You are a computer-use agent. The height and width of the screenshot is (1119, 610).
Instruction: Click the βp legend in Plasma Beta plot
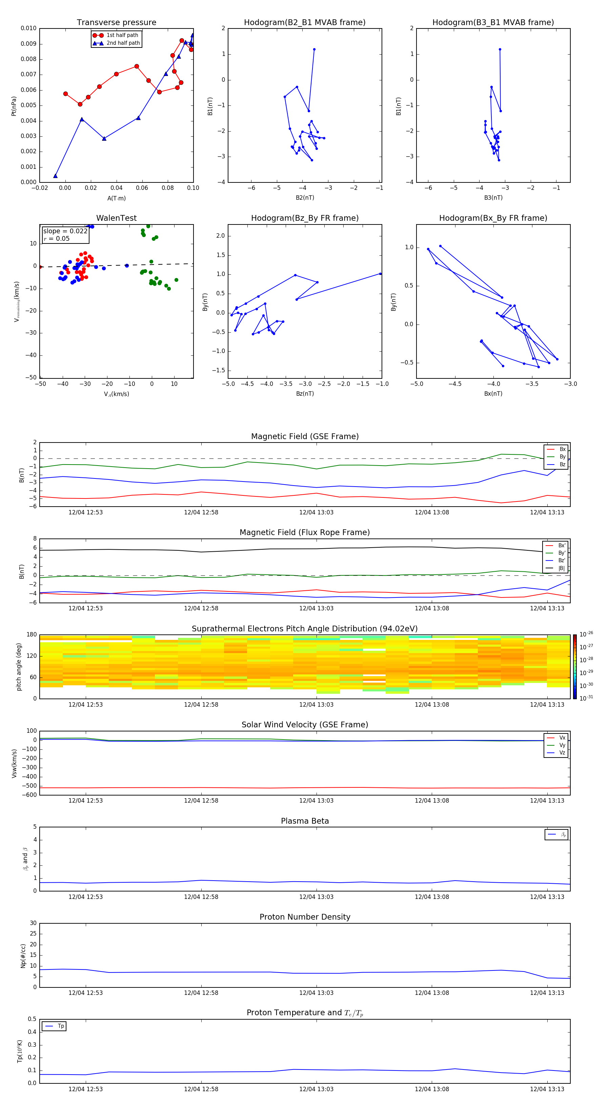pyautogui.click(x=556, y=835)
